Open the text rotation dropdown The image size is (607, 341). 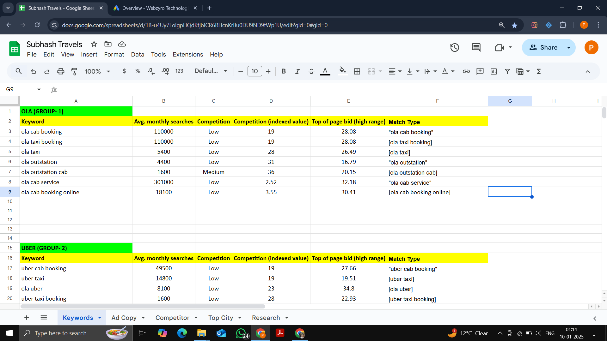tap(448, 71)
